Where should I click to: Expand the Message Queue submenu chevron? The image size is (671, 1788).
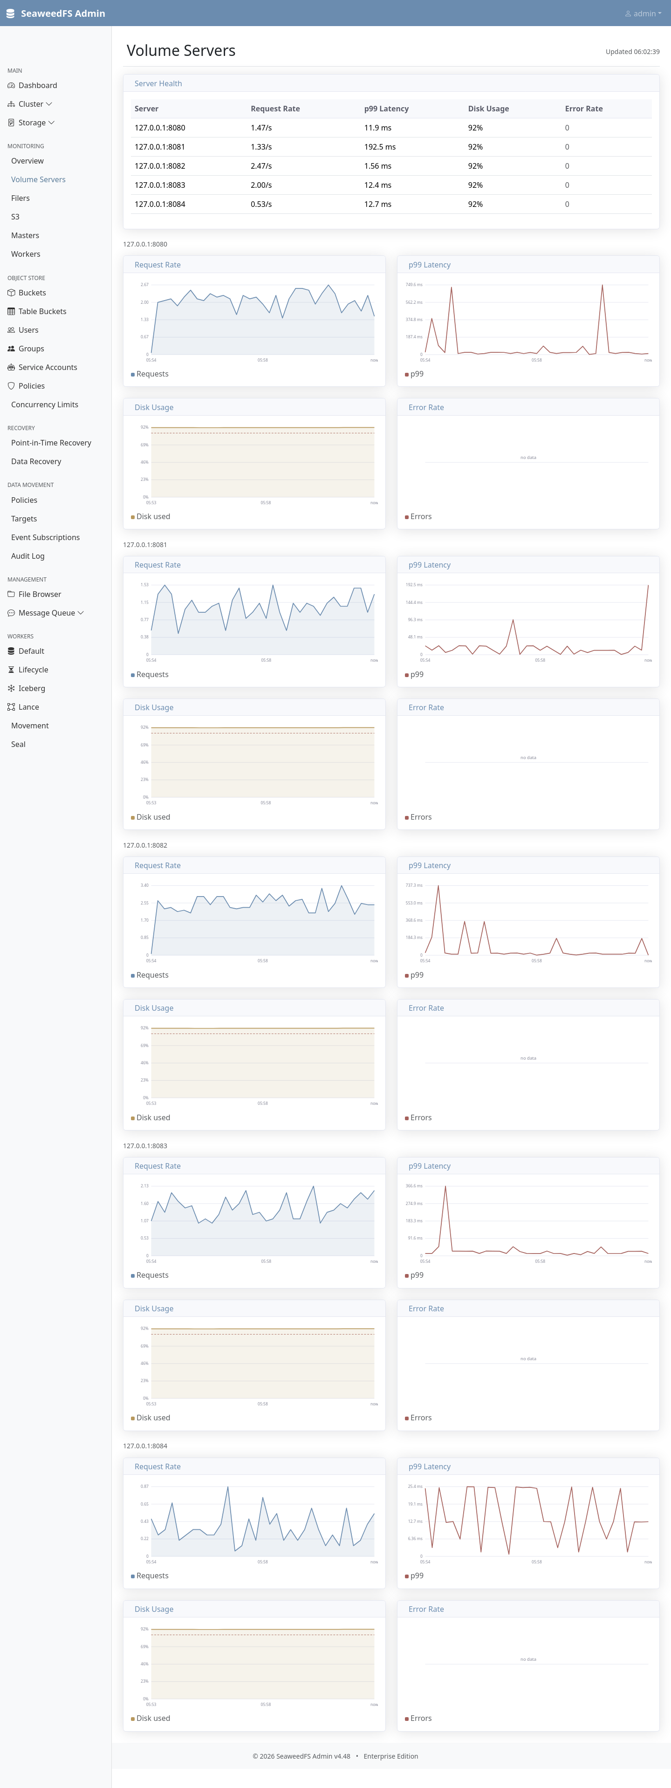(x=81, y=613)
